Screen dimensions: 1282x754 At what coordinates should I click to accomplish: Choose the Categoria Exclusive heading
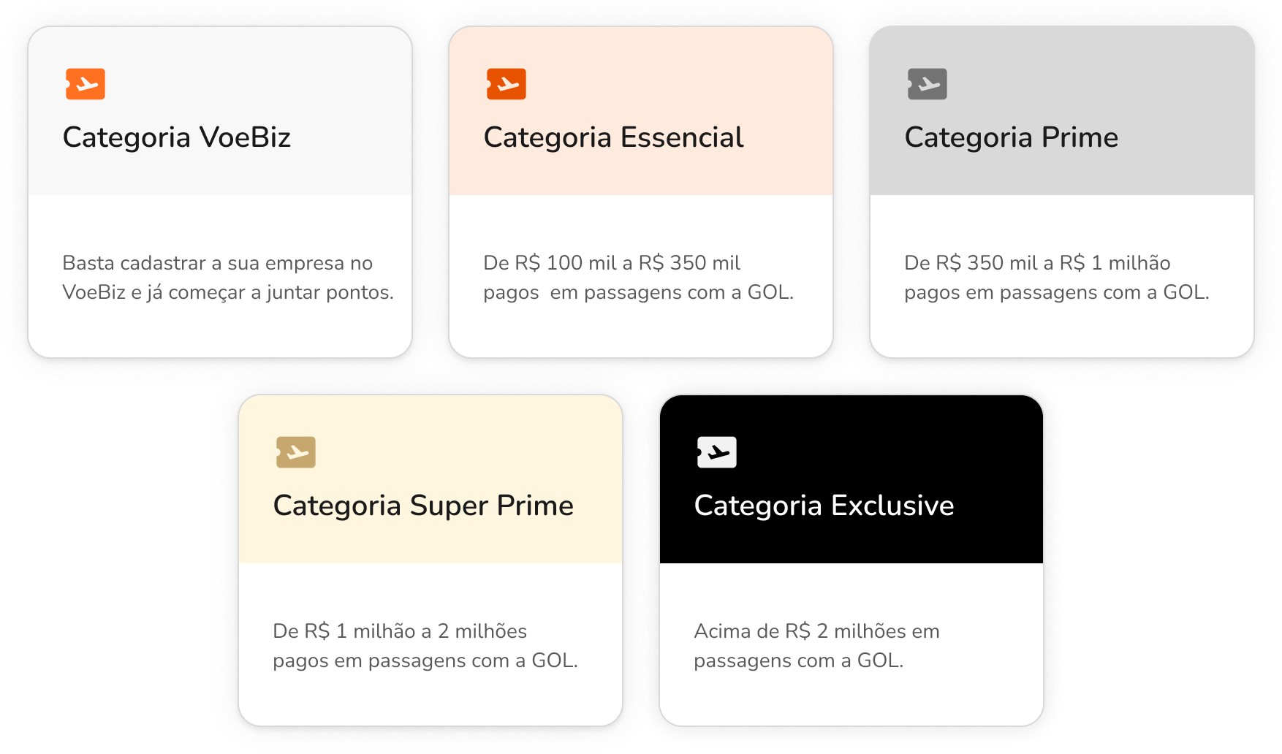[x=824, y=506]
